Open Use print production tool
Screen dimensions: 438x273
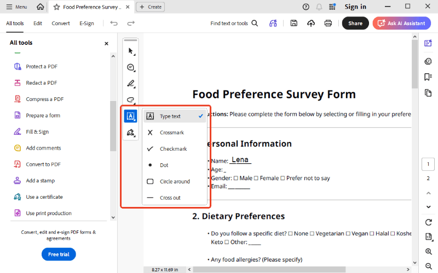coord(43,213)
